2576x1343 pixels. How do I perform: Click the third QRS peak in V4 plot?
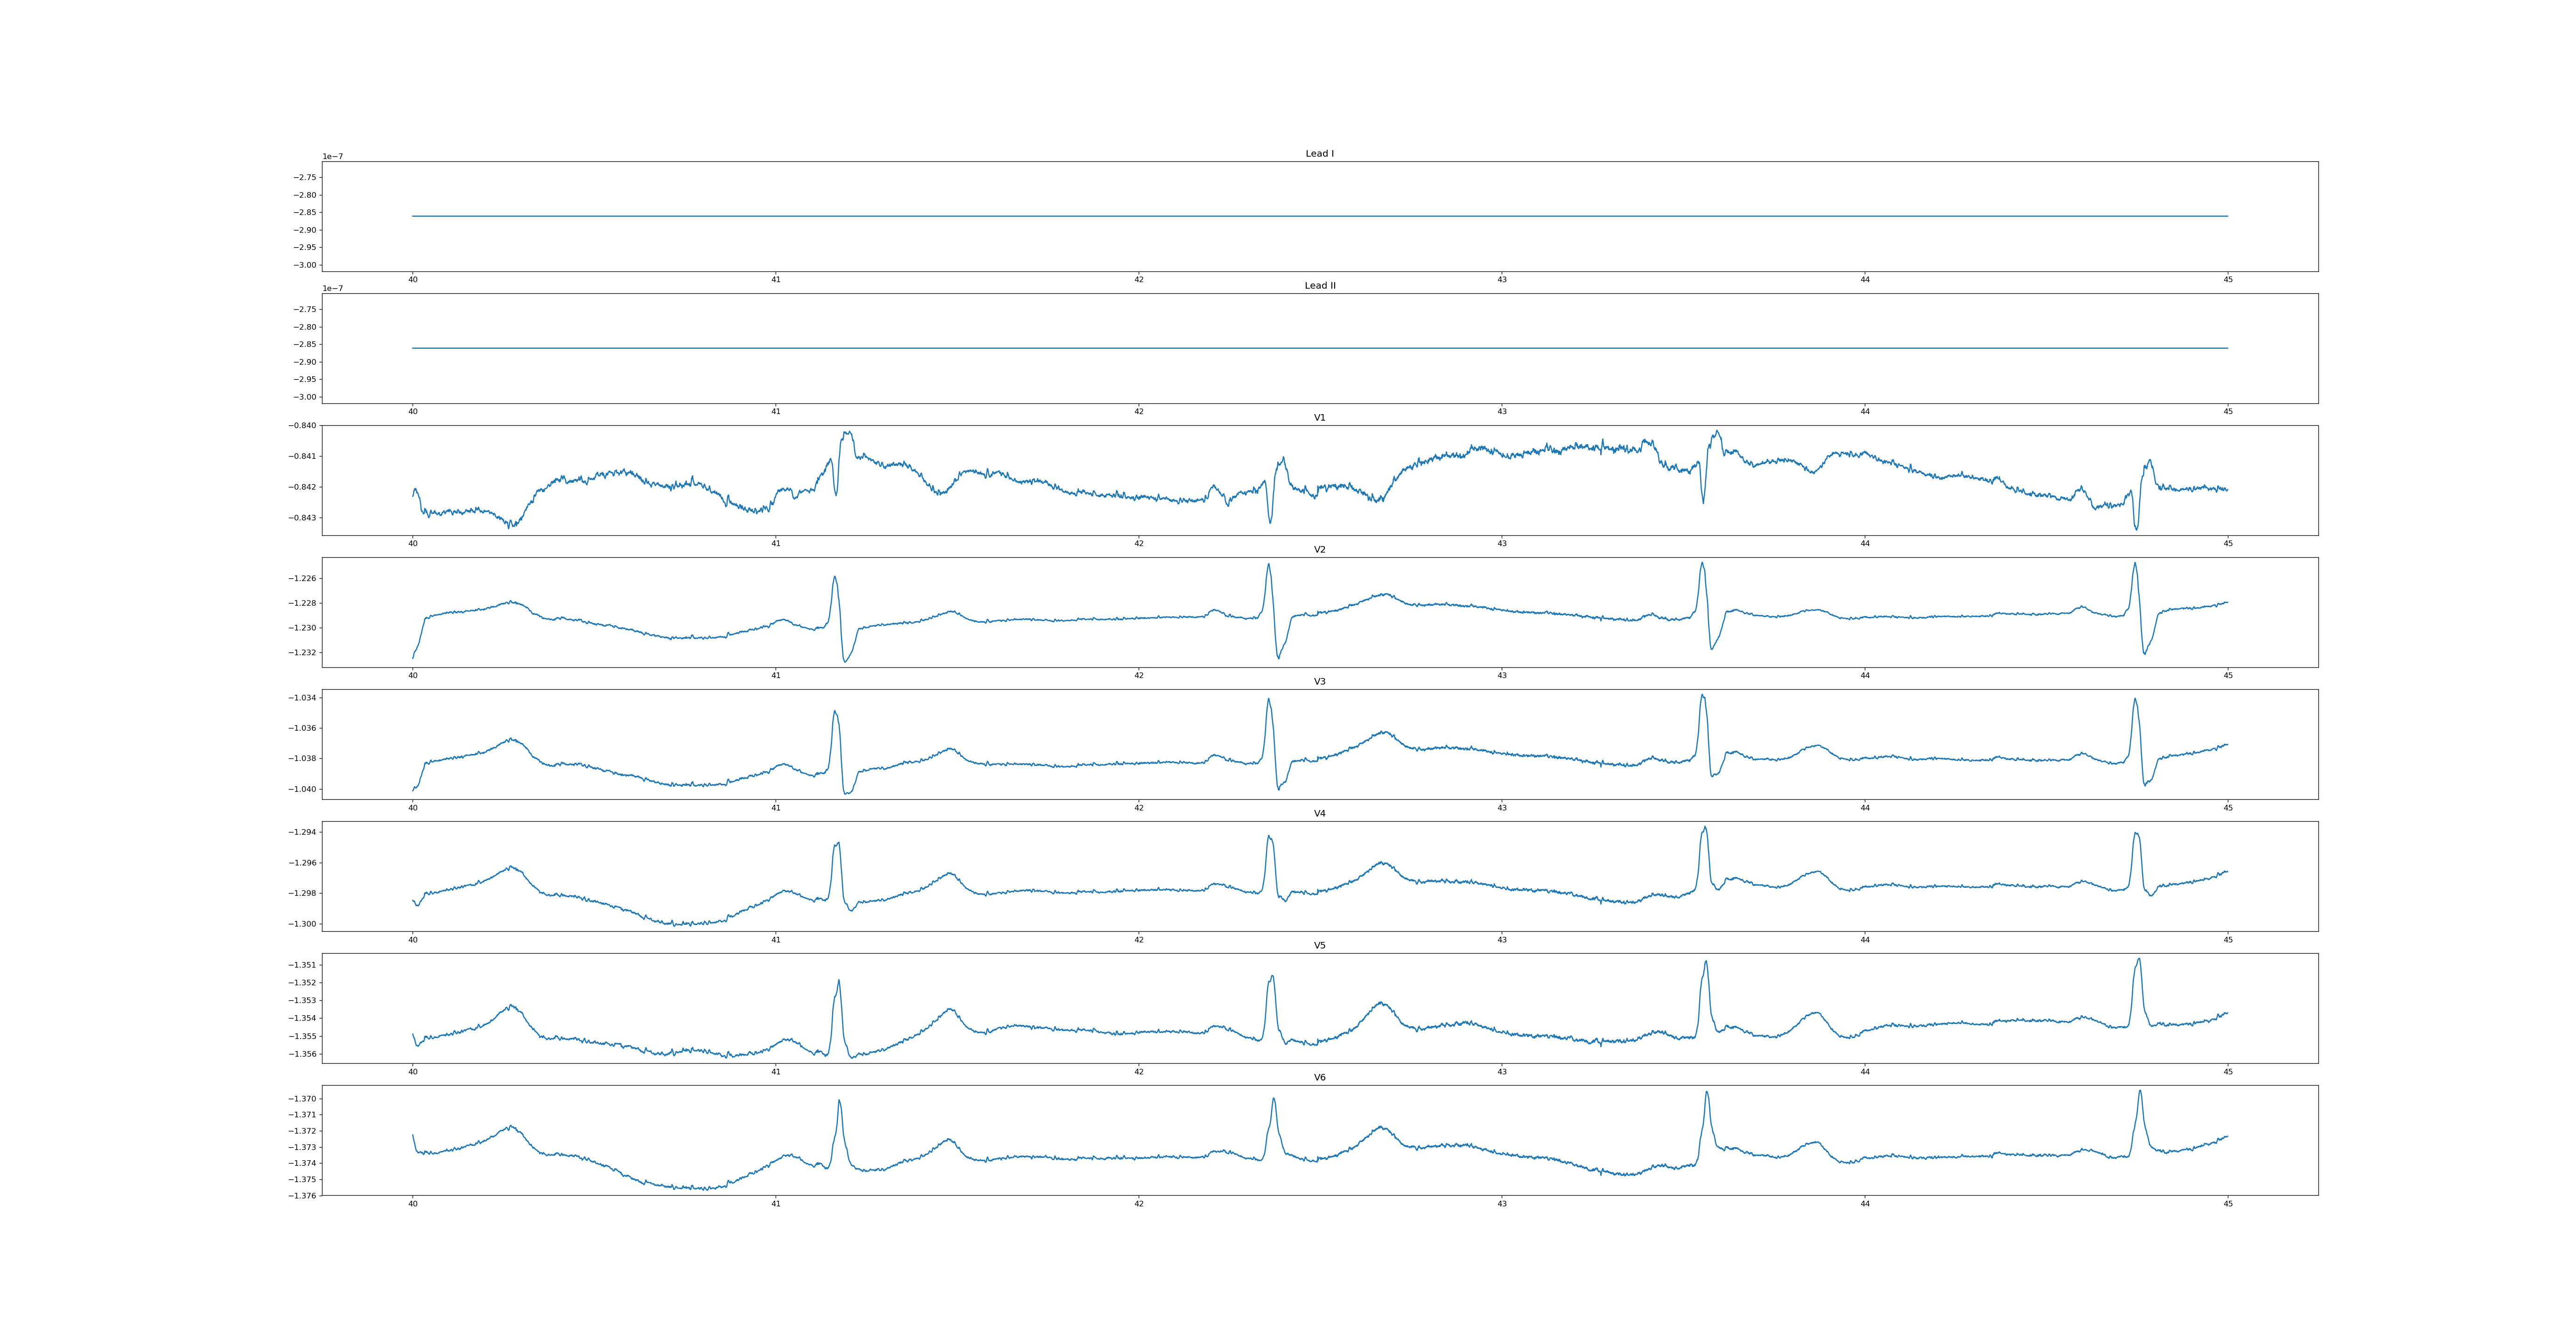[x=1705, y=828]
